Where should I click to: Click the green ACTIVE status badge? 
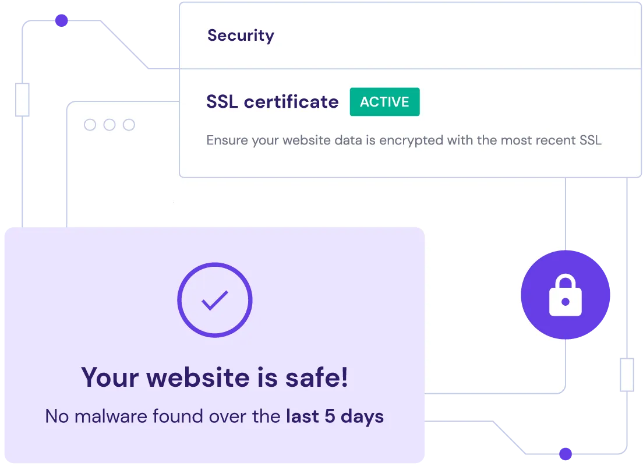(384, 102)
